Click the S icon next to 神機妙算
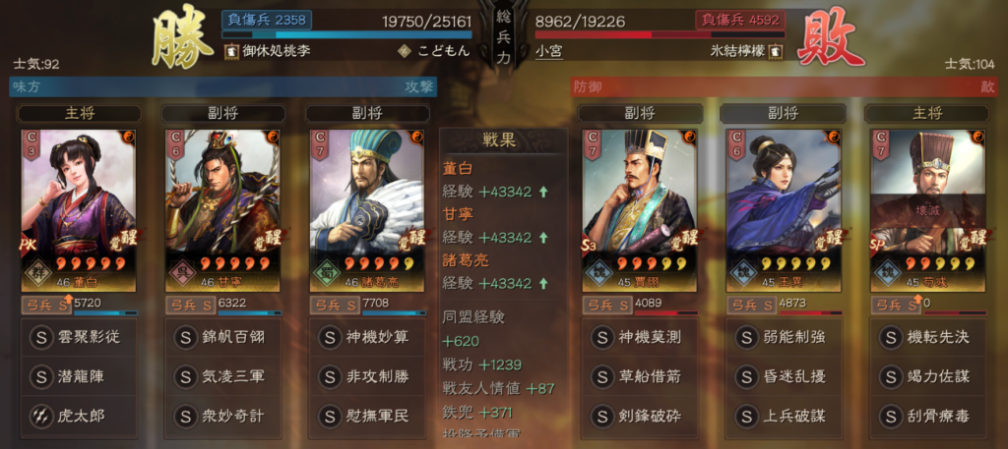Viewport: 1008px width, 449px height. click(x=329, y=337)
